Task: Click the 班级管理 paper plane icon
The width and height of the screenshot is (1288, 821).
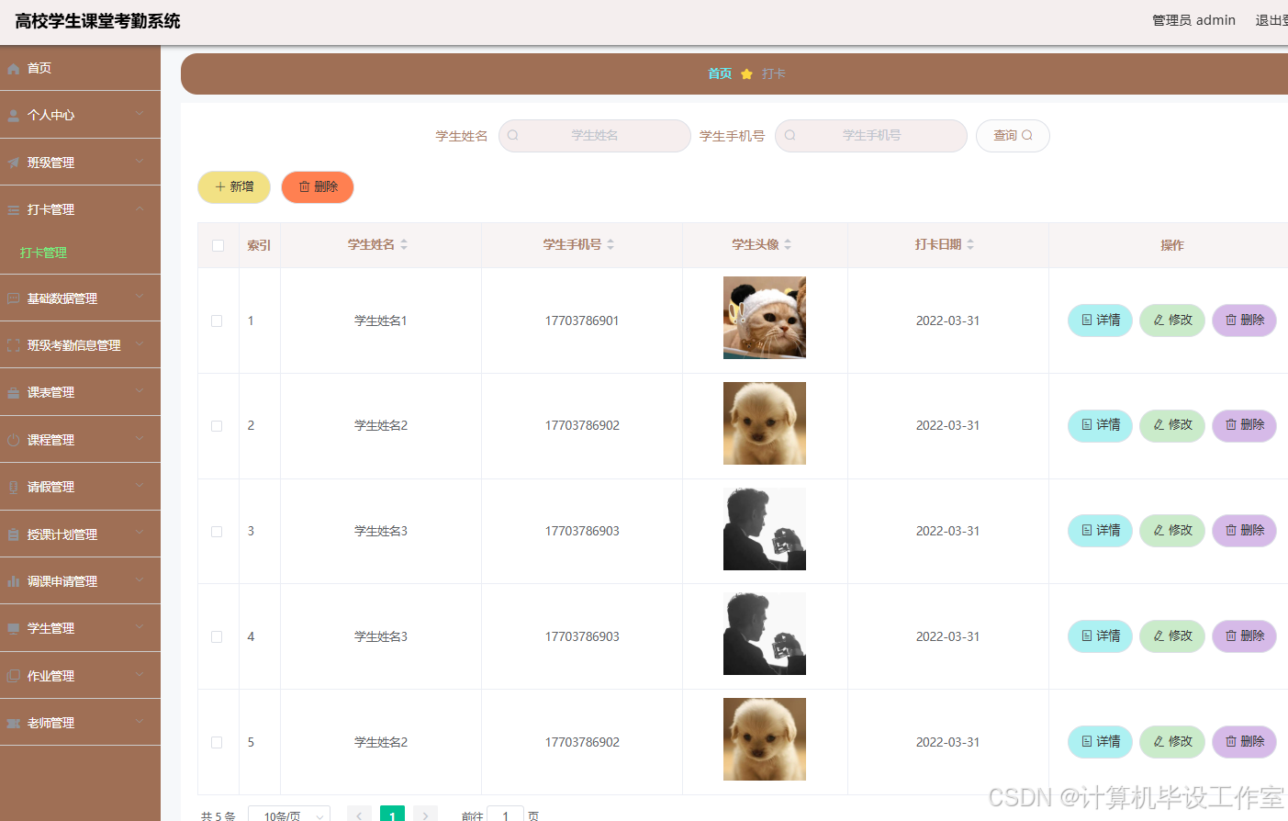Action: point(14,163)
